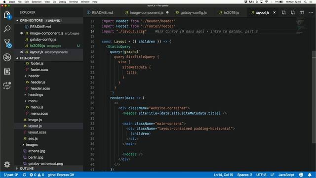The width and height of the screenshot is (316, 178).
Task: Click the sync changes icon in status bar
Action: pos(24,175)
